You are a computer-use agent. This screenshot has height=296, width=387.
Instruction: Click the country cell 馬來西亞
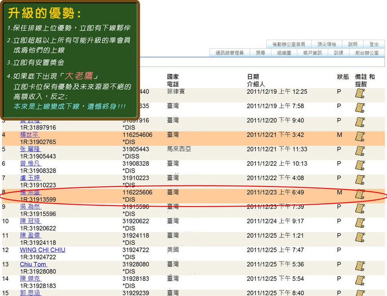(x=179, y=149)
